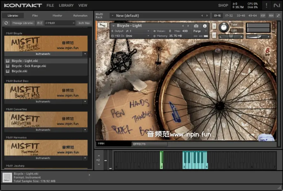Open the instrument info icon
This screenshot has height=191, width=283.
click(x=205, y=26)
